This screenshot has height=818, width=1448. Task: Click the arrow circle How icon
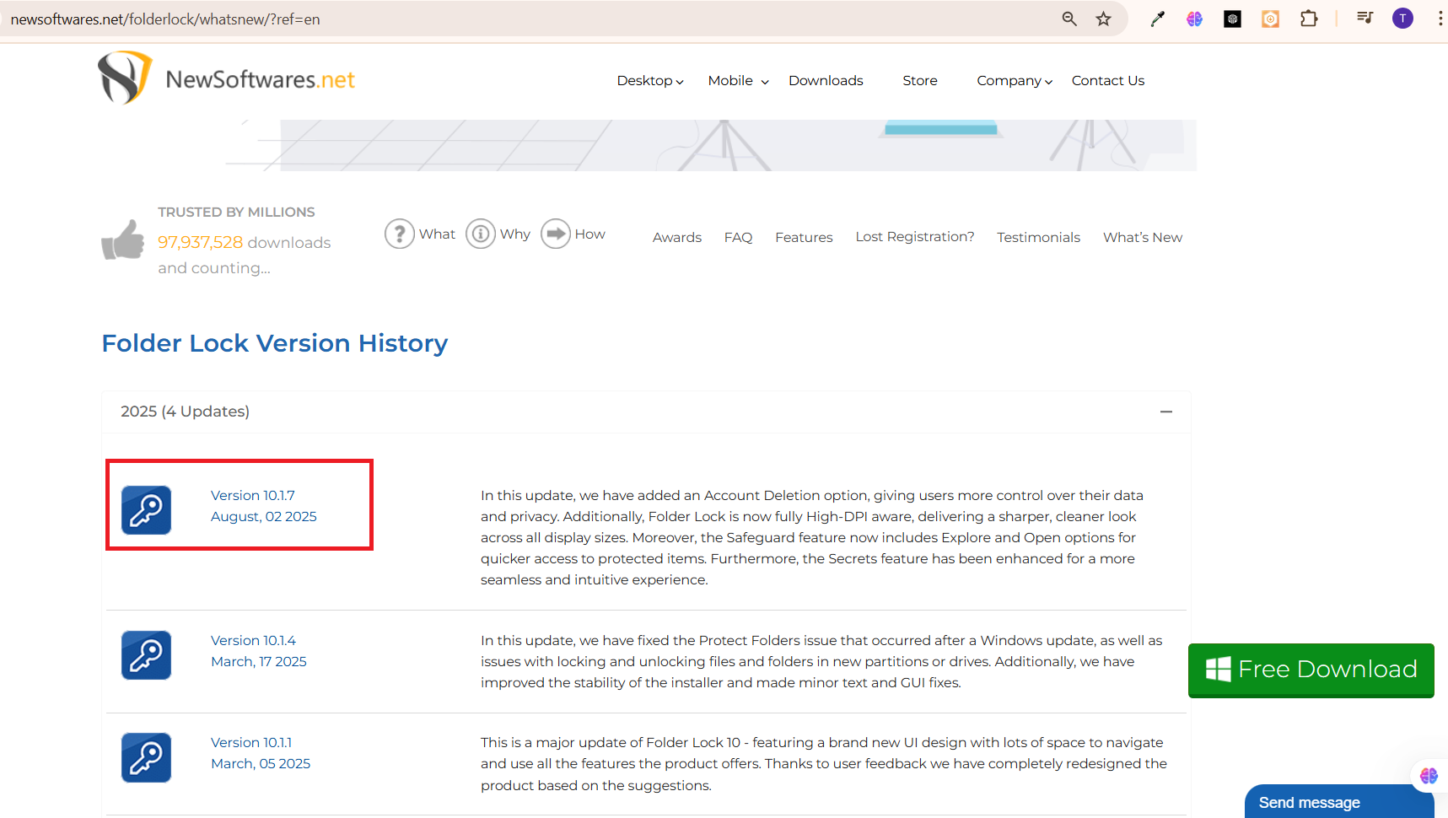click(556, 234)
